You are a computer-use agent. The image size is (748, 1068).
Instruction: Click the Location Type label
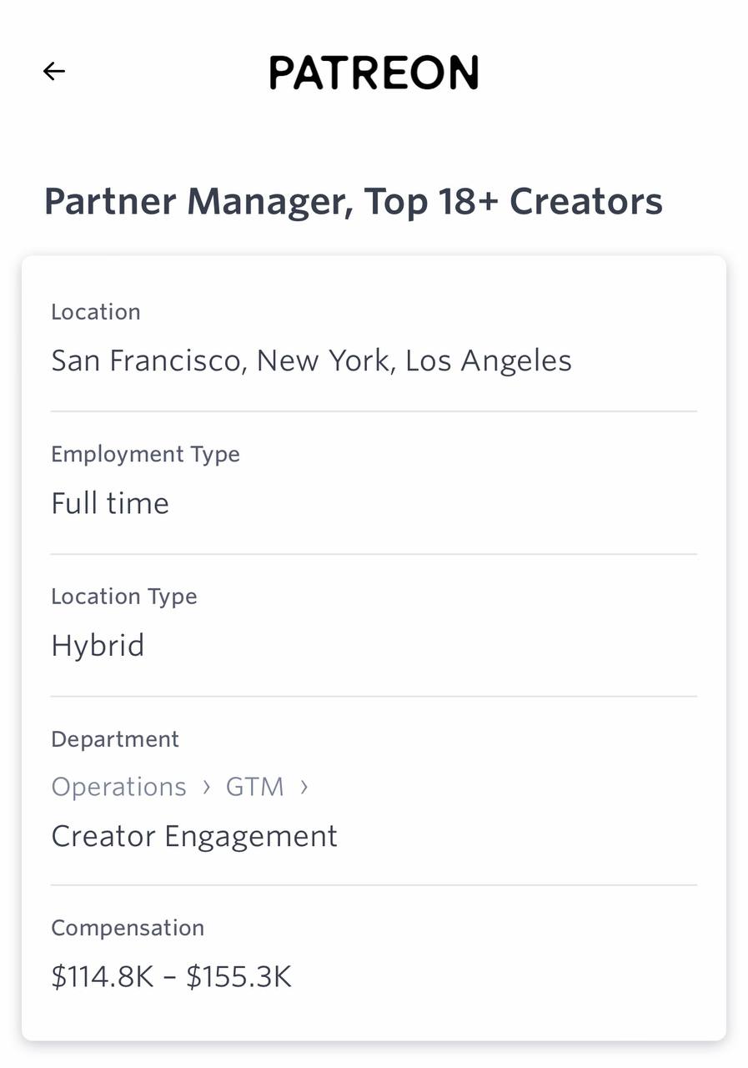[124, 597]
